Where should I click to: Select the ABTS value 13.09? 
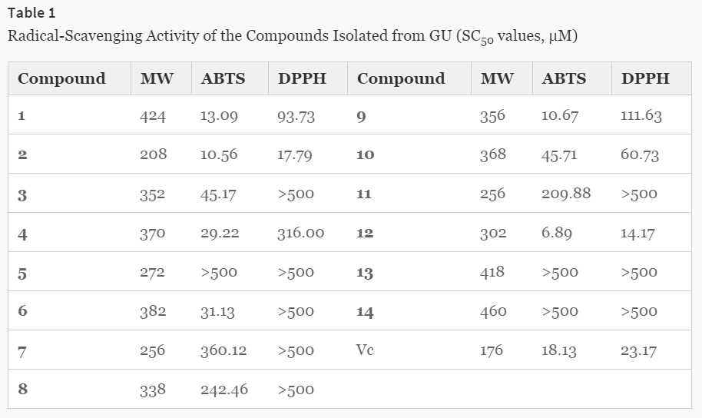[x=219, y=117]
